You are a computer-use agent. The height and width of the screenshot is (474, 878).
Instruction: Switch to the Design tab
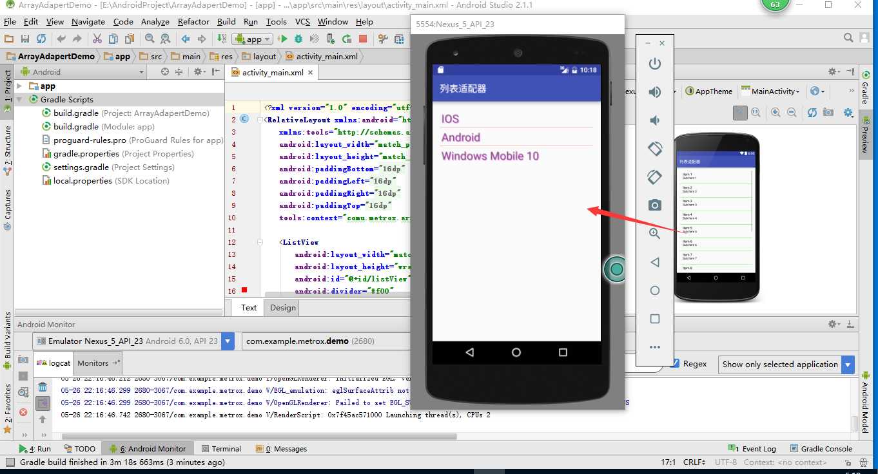[282, 307]
